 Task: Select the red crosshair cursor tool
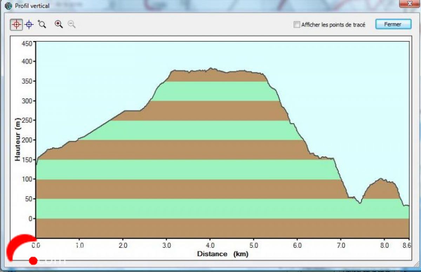[16, 25]
